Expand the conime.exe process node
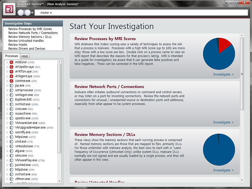The image size is (252, 189). tap(7, 81)
